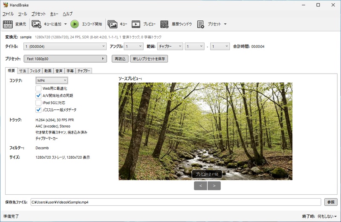Open the アングル dropdown

coord(134,46)
